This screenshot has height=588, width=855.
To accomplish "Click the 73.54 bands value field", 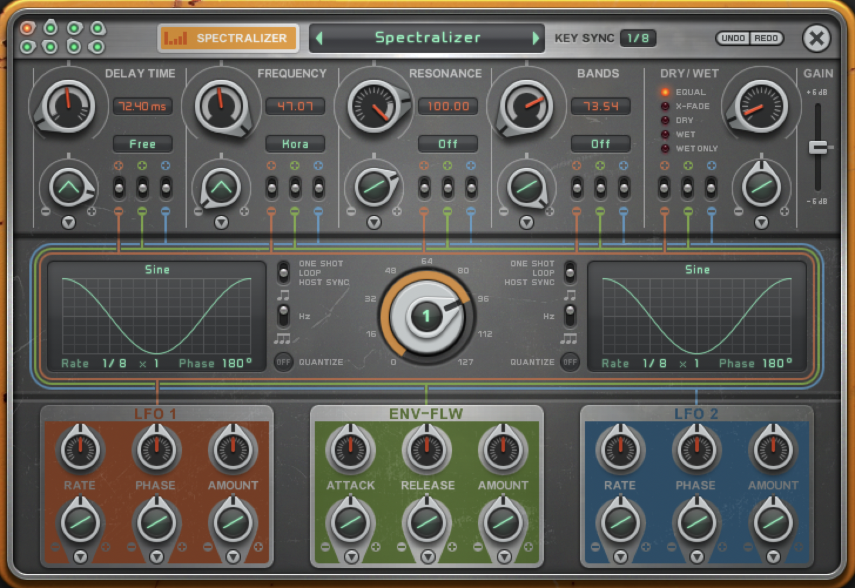I will 600,106.
